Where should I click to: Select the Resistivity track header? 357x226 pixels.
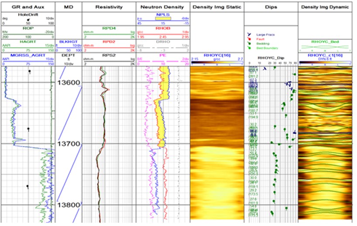click(109, 7)
